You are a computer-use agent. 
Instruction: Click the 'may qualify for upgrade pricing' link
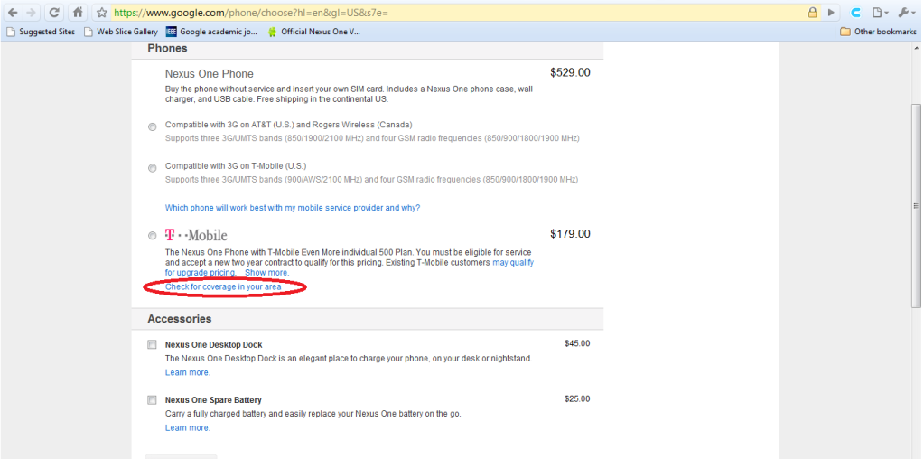pos(350,267)
